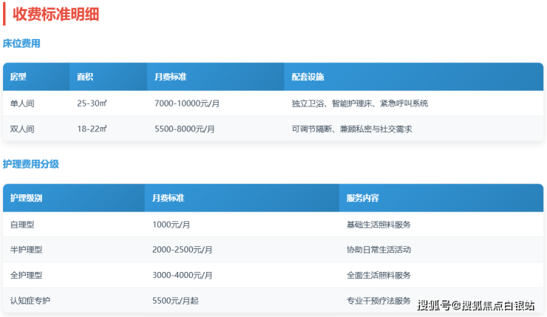The width and height of the screenshot is (547, 317).
Task: Click the 护理级别 column header
Action: pos(27,198)
